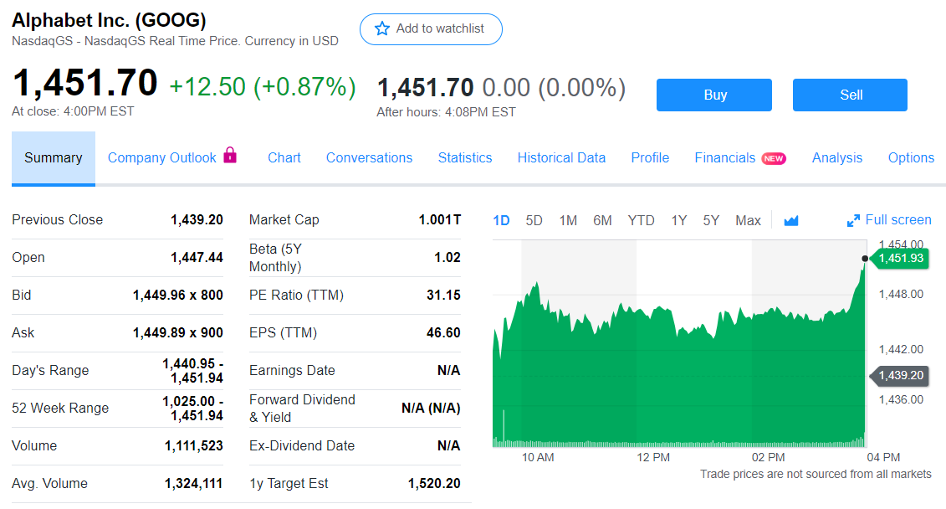946x509 pixels.
Task: Click the Buy button
Action: tap(713, 95)
